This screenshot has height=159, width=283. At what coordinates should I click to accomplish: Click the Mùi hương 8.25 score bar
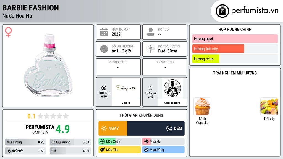click(25, 142)
